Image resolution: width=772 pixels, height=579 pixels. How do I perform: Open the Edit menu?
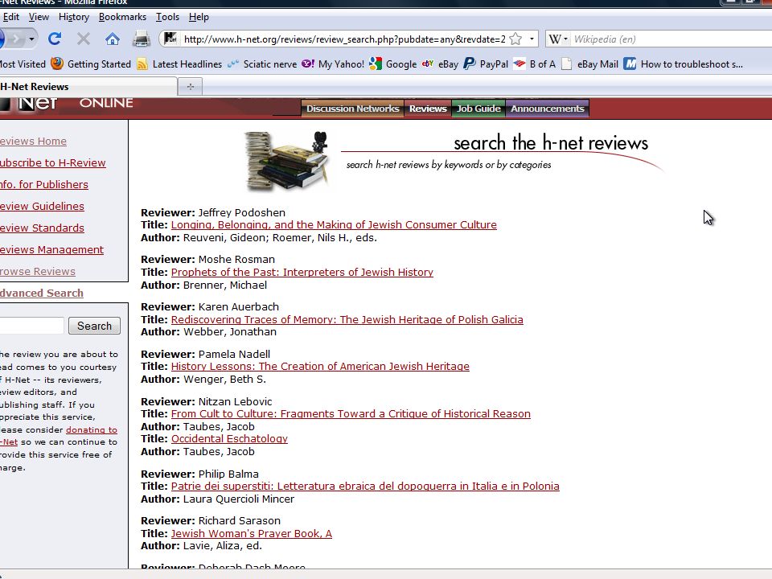pyautogui.click(x=10, y=17)
